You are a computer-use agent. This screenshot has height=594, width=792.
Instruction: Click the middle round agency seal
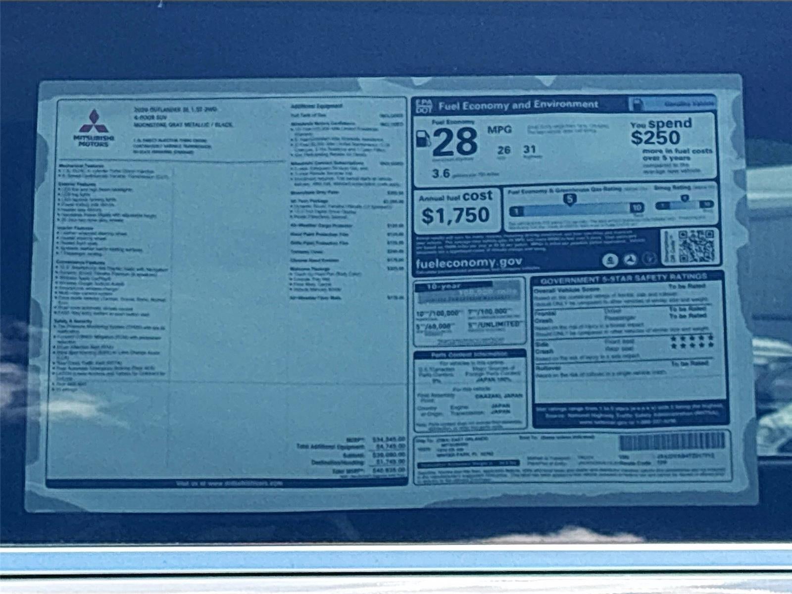pyautogui.click(x=630, y=259)
